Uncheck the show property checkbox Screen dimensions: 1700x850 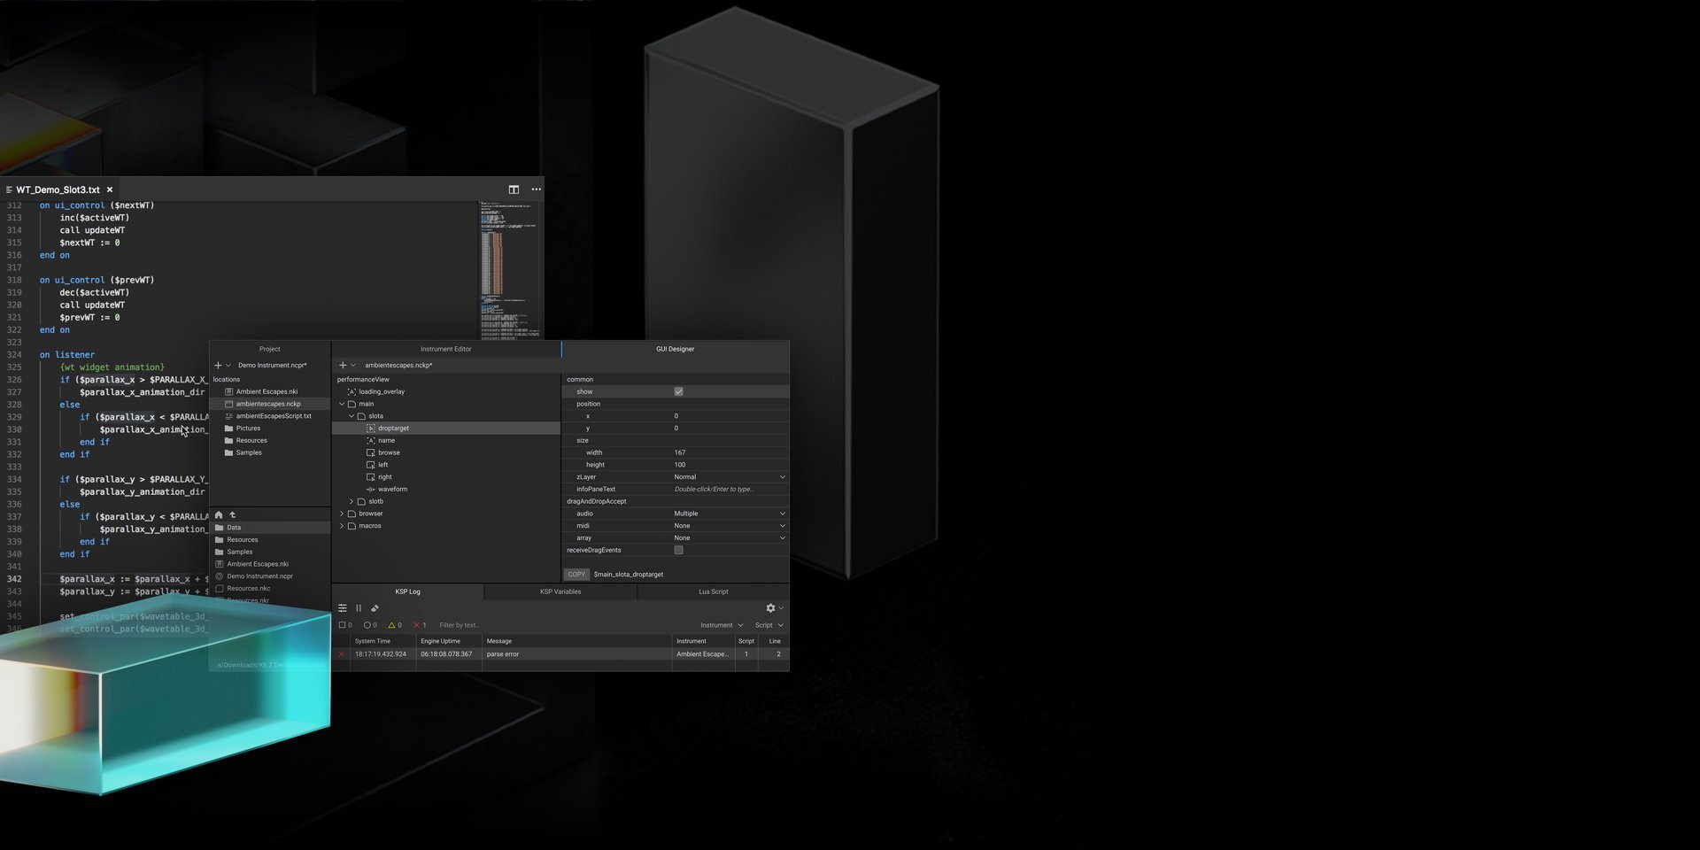678,391
